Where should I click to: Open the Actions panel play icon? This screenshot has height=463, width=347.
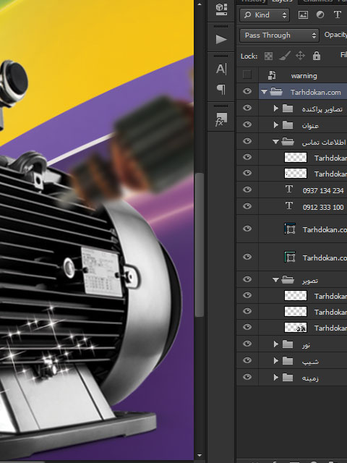(221, 39)
